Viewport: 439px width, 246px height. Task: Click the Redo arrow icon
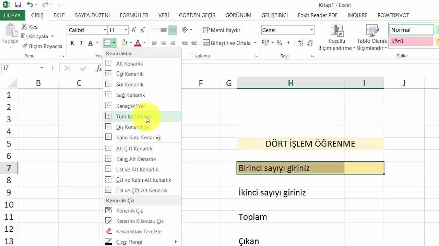pyautogui.click(x=45, y=5)
